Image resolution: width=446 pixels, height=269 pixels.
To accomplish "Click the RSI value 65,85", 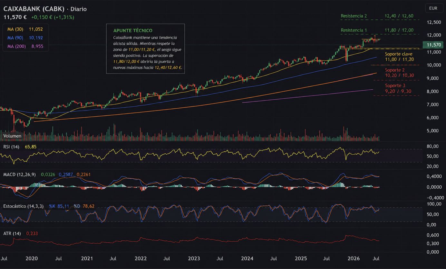I will click(31, 147).
